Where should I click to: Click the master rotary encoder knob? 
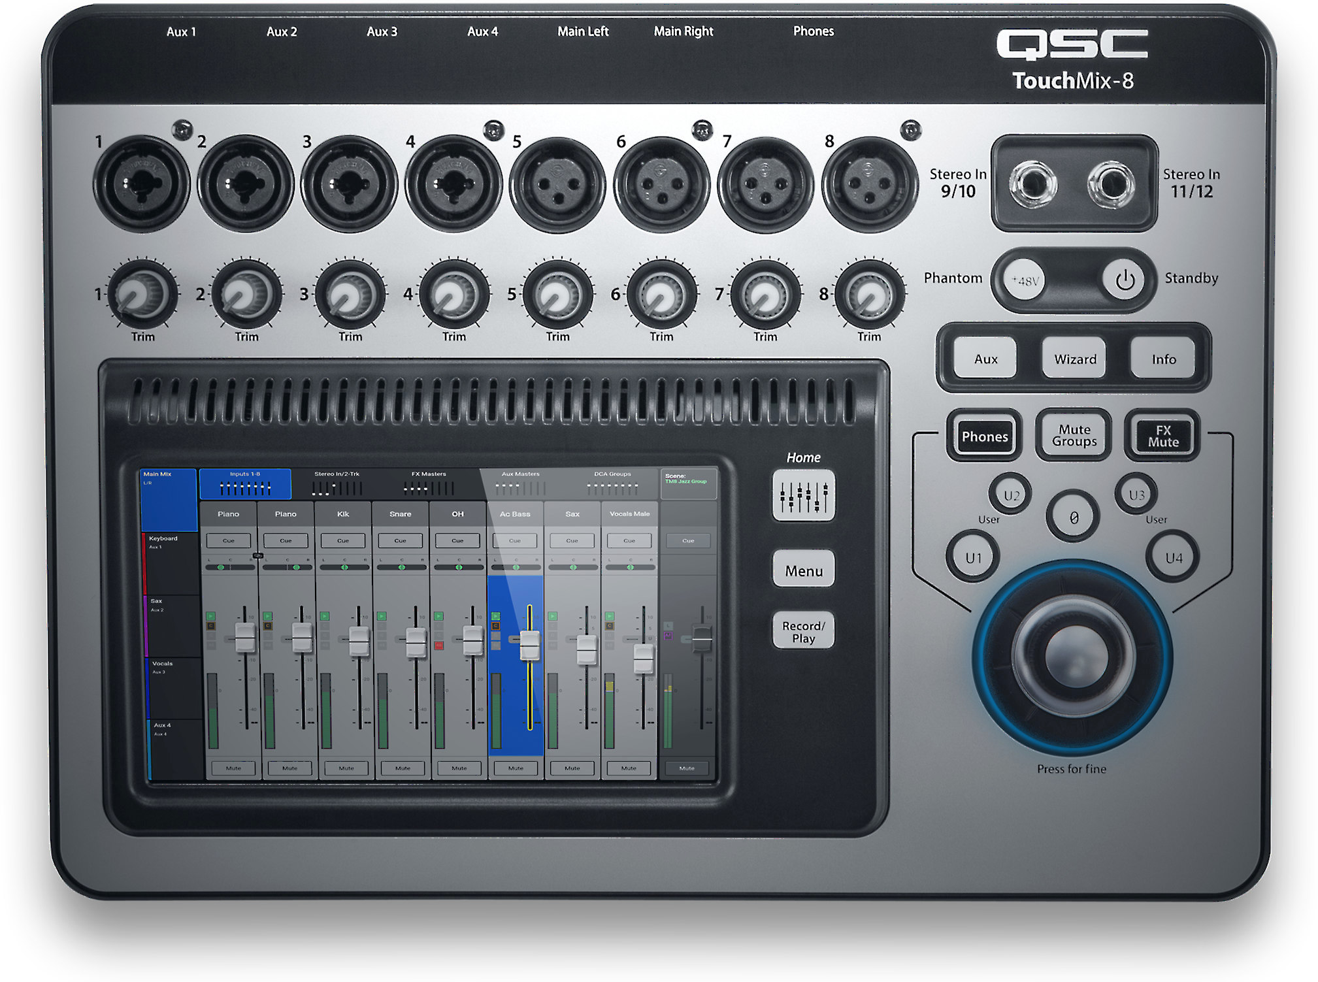(x=1072, y=656)
